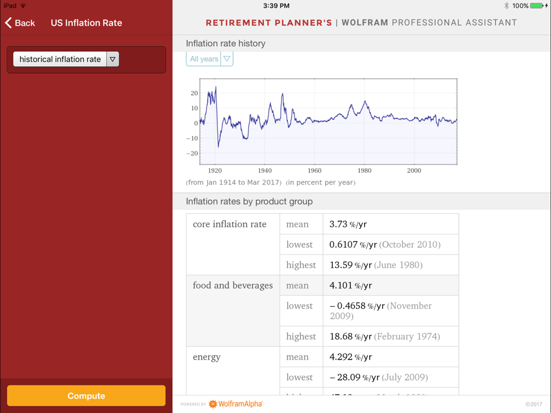This screenshot has width=551, height=413.
Task: Tap the 4.292 %/yr mean value
Action: (350, 357)
